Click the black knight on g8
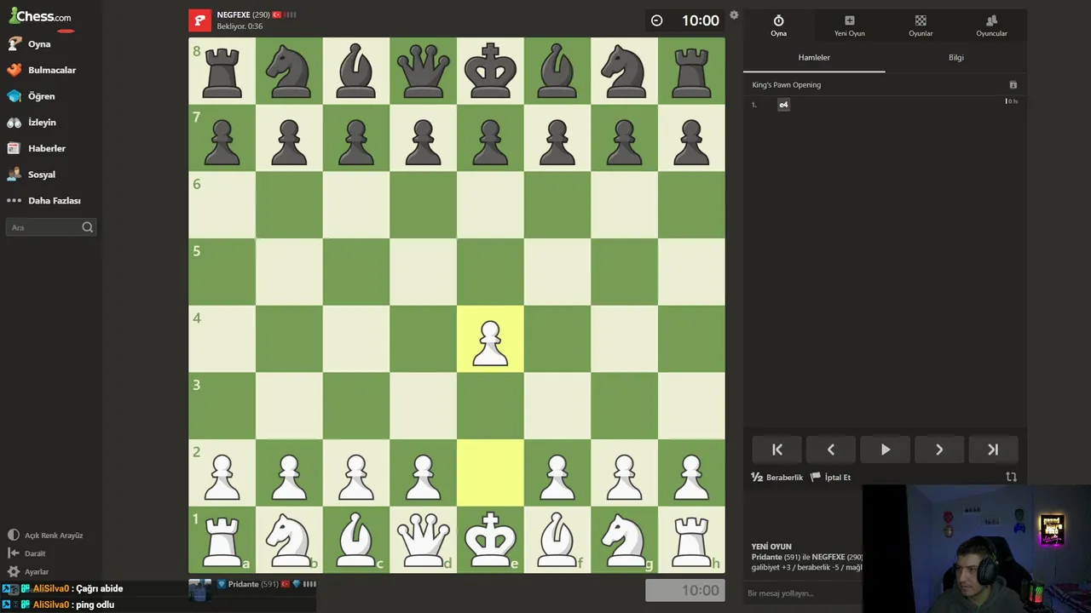The image size is (1091, 613). [624, 70]
